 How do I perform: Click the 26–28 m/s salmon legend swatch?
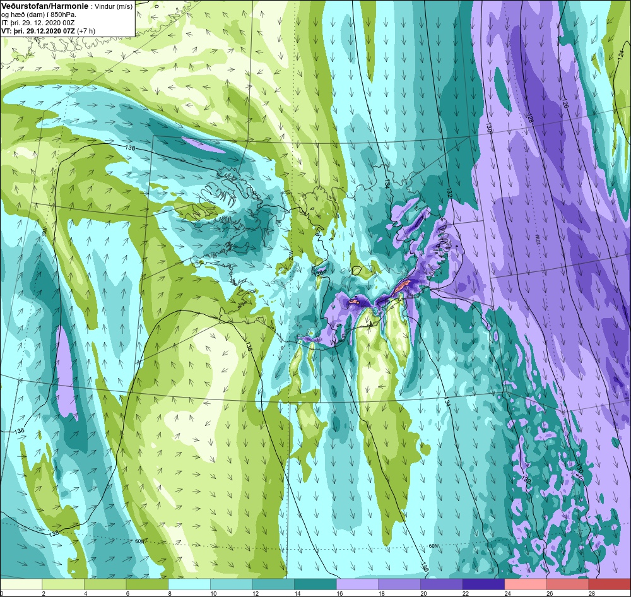[568, 584]
